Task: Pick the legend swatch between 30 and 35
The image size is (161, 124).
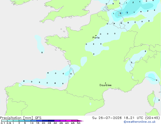Action: pos(57,121)
